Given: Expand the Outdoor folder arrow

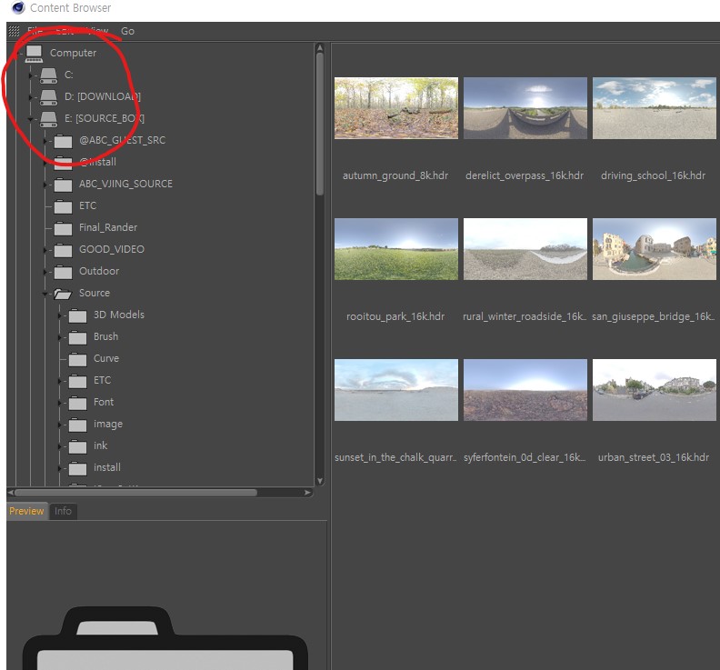Looking at the screenshot, I should [x=45, y=272].
